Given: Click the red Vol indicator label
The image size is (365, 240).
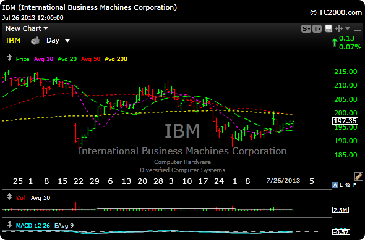Looking at the screenshot, I should pos(20,198).
